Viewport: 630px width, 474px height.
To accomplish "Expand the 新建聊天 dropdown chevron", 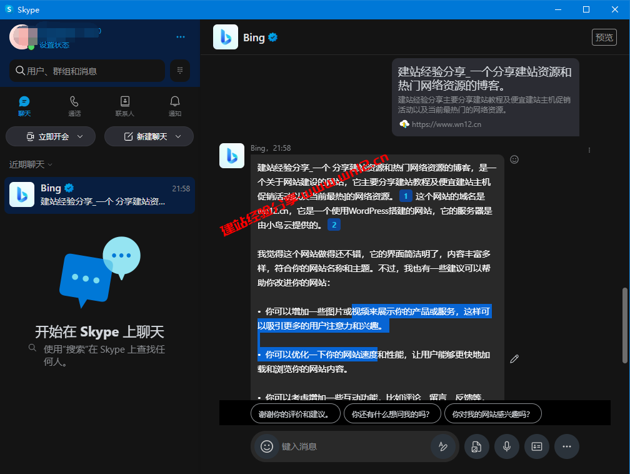I will [177, 136].
